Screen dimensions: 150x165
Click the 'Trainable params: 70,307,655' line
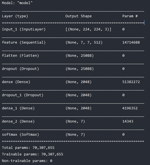tap(33, 154)
